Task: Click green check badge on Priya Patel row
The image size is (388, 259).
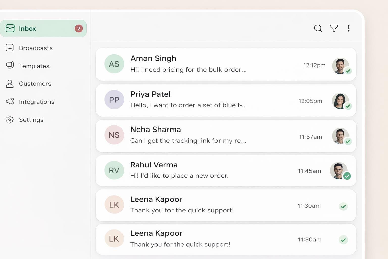Action: click(x=348, y=106)
